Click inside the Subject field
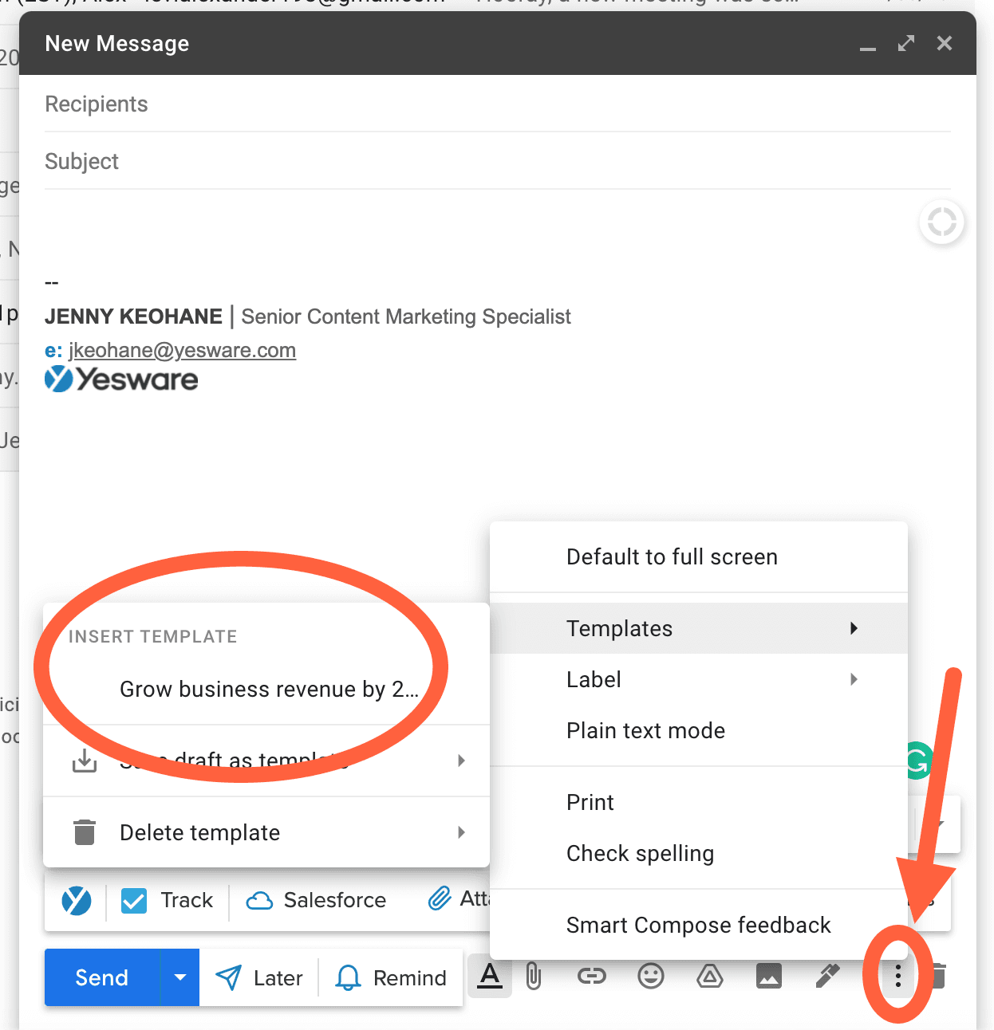This screenshot has height=1030, width=994. (x=239, y=161)
